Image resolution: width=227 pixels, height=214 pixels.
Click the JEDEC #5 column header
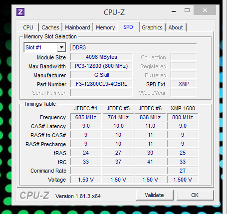click(x=118, y=108)
